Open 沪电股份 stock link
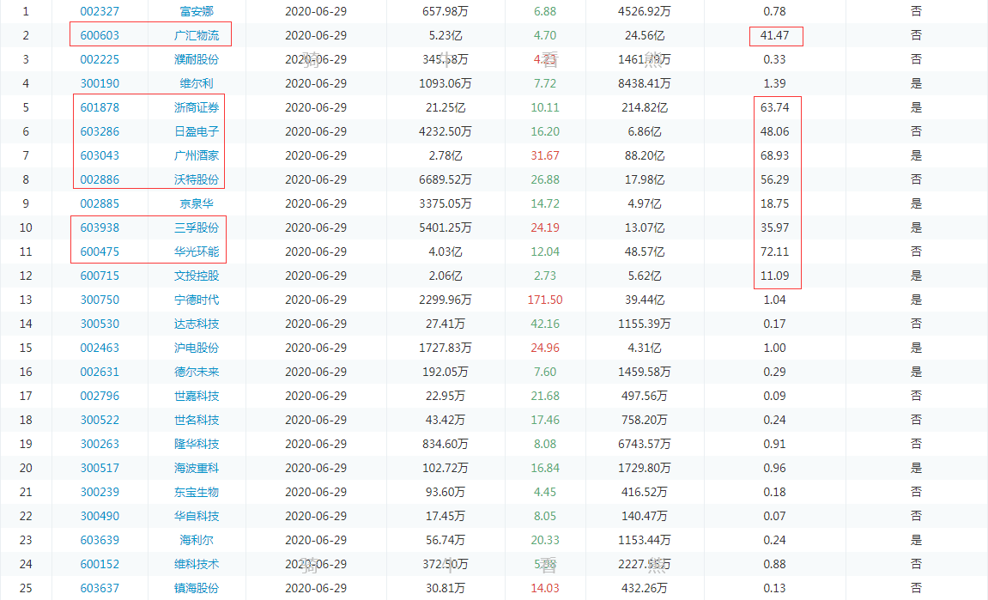The height and width of the screenshot is (600, 988). (x=197, y=348)
